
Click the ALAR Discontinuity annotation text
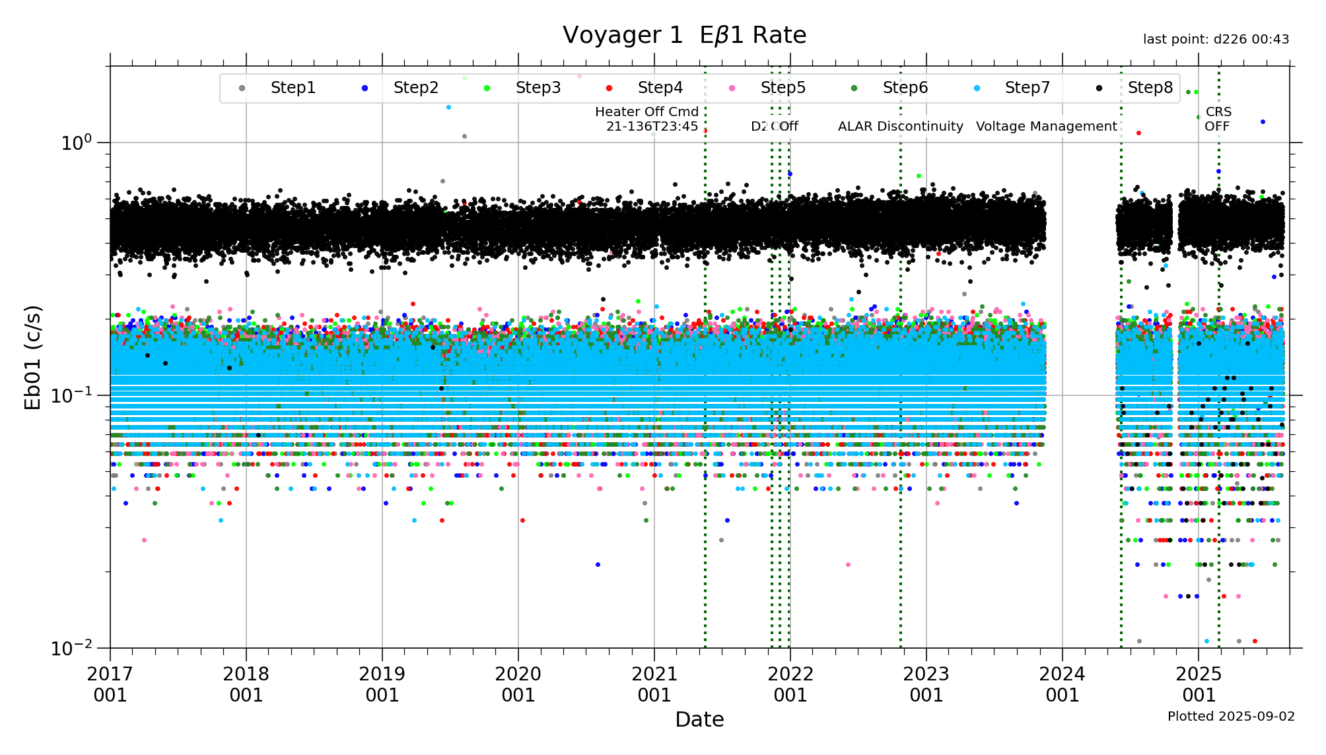point(900,127)
